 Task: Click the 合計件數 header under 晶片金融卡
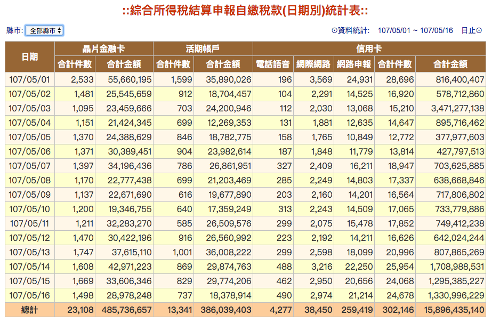coord(75,64)
